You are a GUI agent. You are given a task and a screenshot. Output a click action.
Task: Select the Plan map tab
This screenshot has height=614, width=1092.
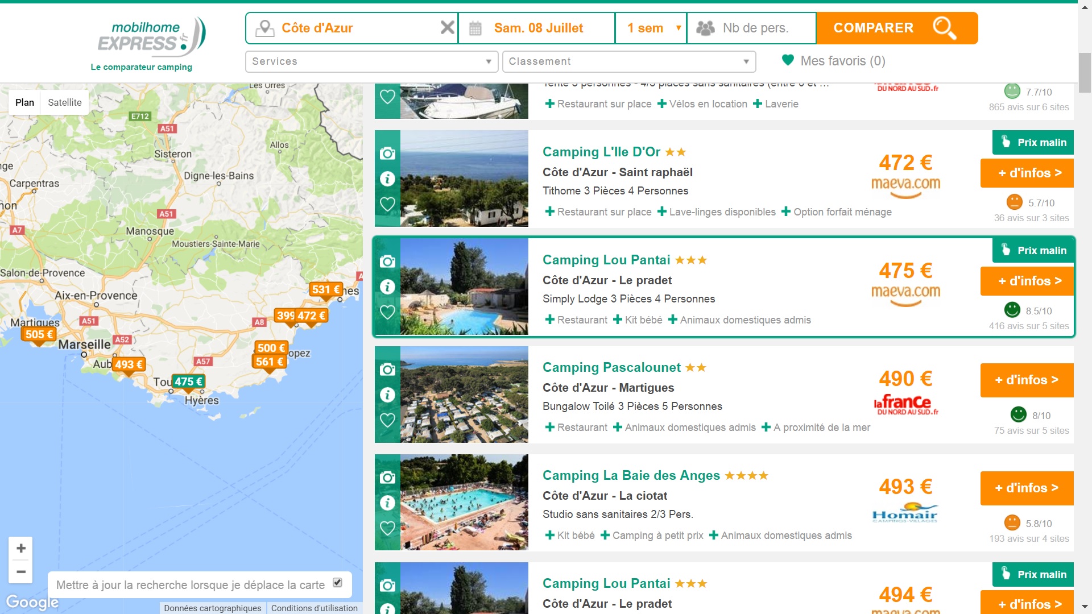point(24,102)
